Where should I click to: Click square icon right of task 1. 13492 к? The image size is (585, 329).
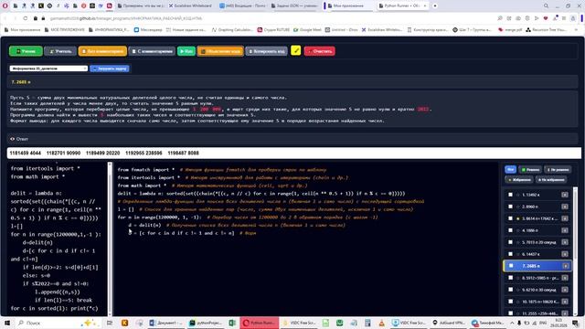[x=565, y=195]
